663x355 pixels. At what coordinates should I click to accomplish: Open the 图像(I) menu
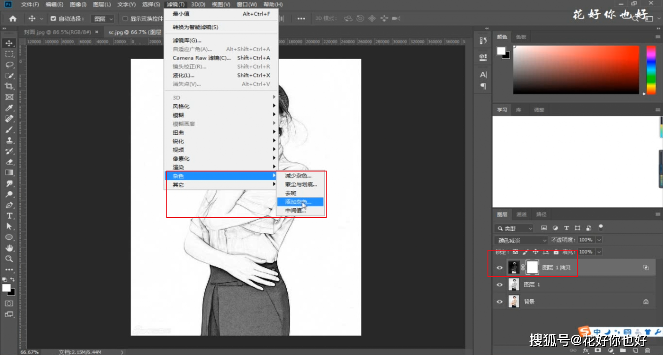tap(78, 4)
